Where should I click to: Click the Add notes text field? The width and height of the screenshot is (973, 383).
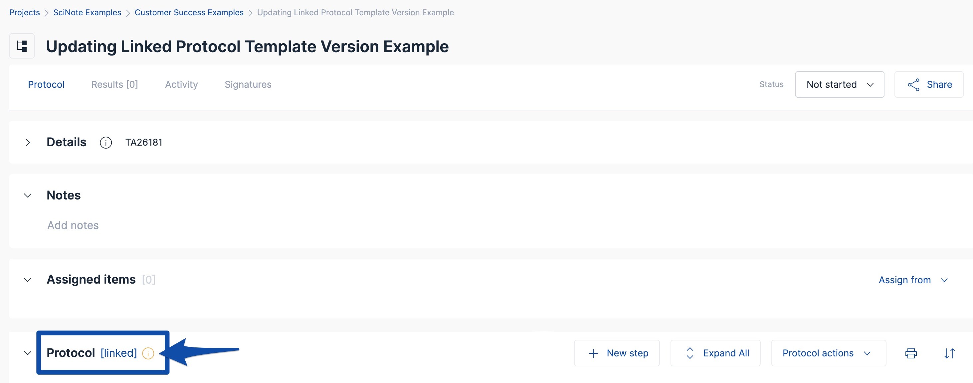tap(73, 225)
